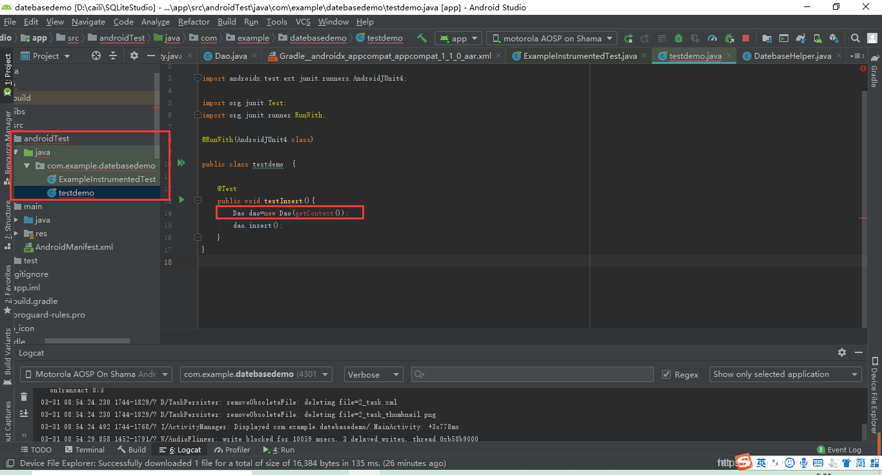
Task: Click the logcat search input field
Action: tap(532, 374)
